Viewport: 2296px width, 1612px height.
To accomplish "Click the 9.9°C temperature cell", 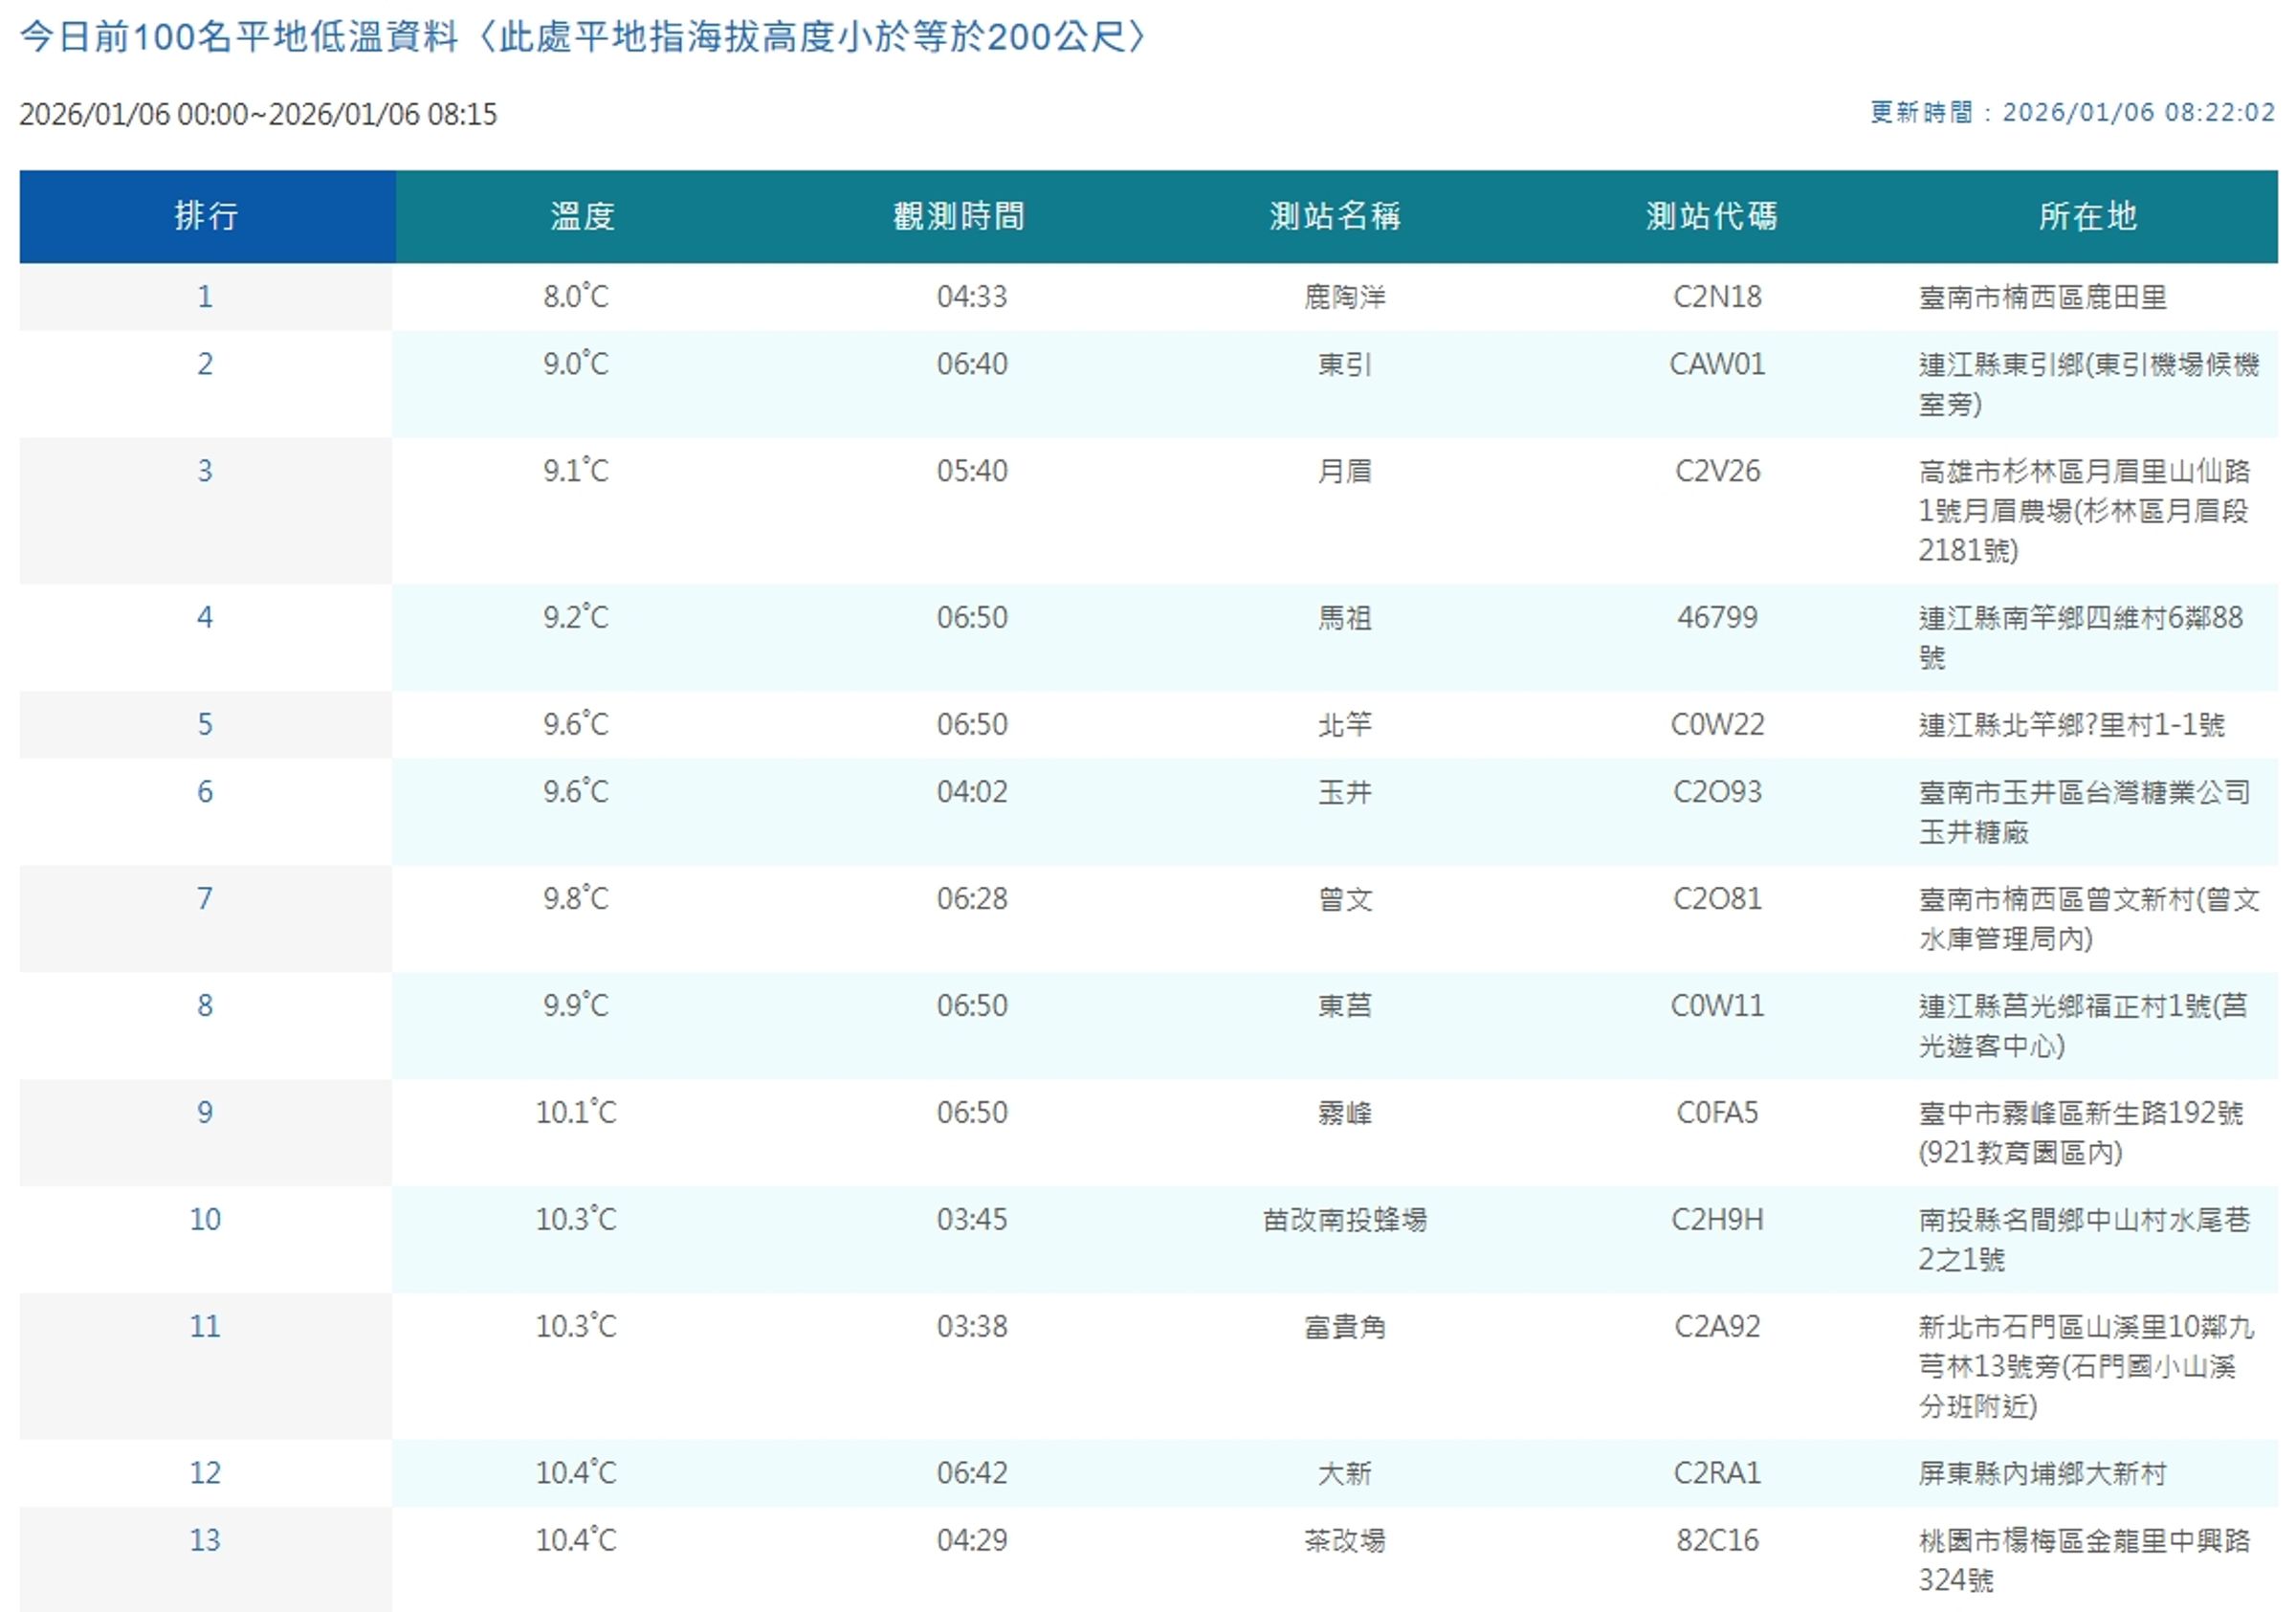I will point(576,1006).
